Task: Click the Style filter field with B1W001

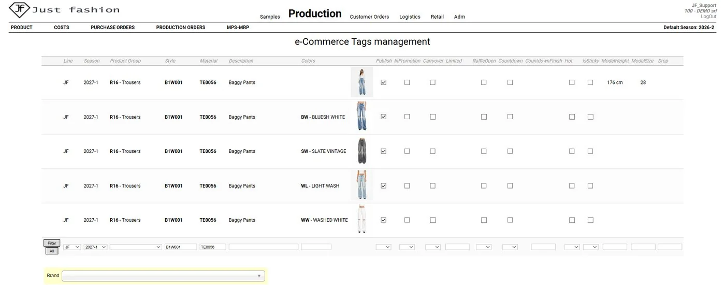Action: pos(181,247)
